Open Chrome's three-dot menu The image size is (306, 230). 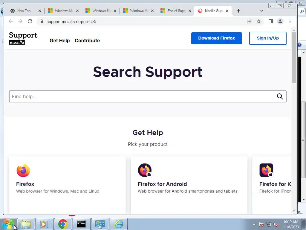(x=290, y=21)
